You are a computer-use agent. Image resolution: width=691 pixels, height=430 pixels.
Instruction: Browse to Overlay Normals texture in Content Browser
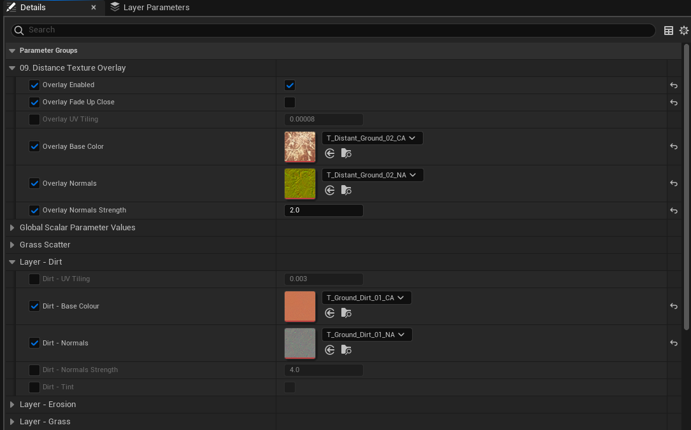coord(346,190)
